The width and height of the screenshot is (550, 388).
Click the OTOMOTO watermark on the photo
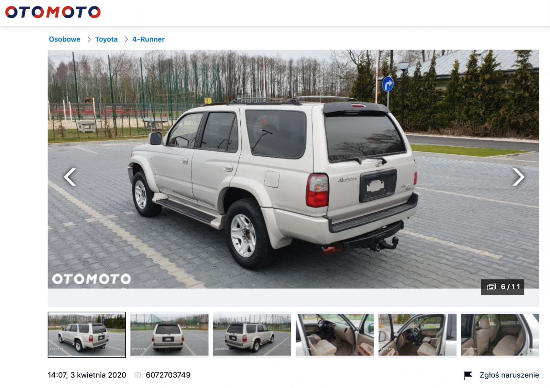coord(91,279)
